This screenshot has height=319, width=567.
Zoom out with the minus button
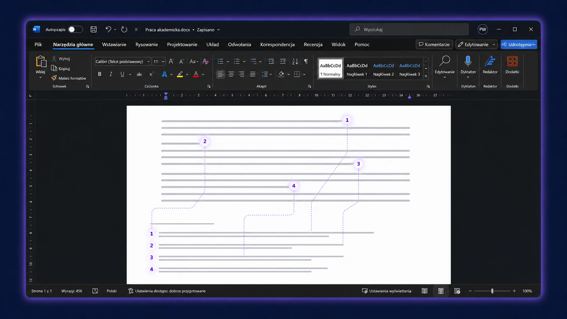[x=470, y=291]
